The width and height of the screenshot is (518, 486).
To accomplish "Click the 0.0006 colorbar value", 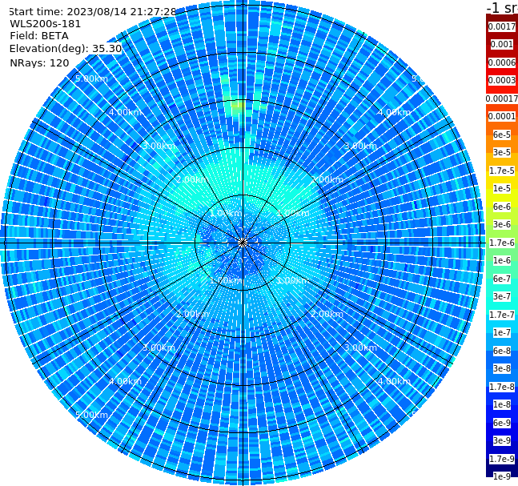I will point(501,62).
